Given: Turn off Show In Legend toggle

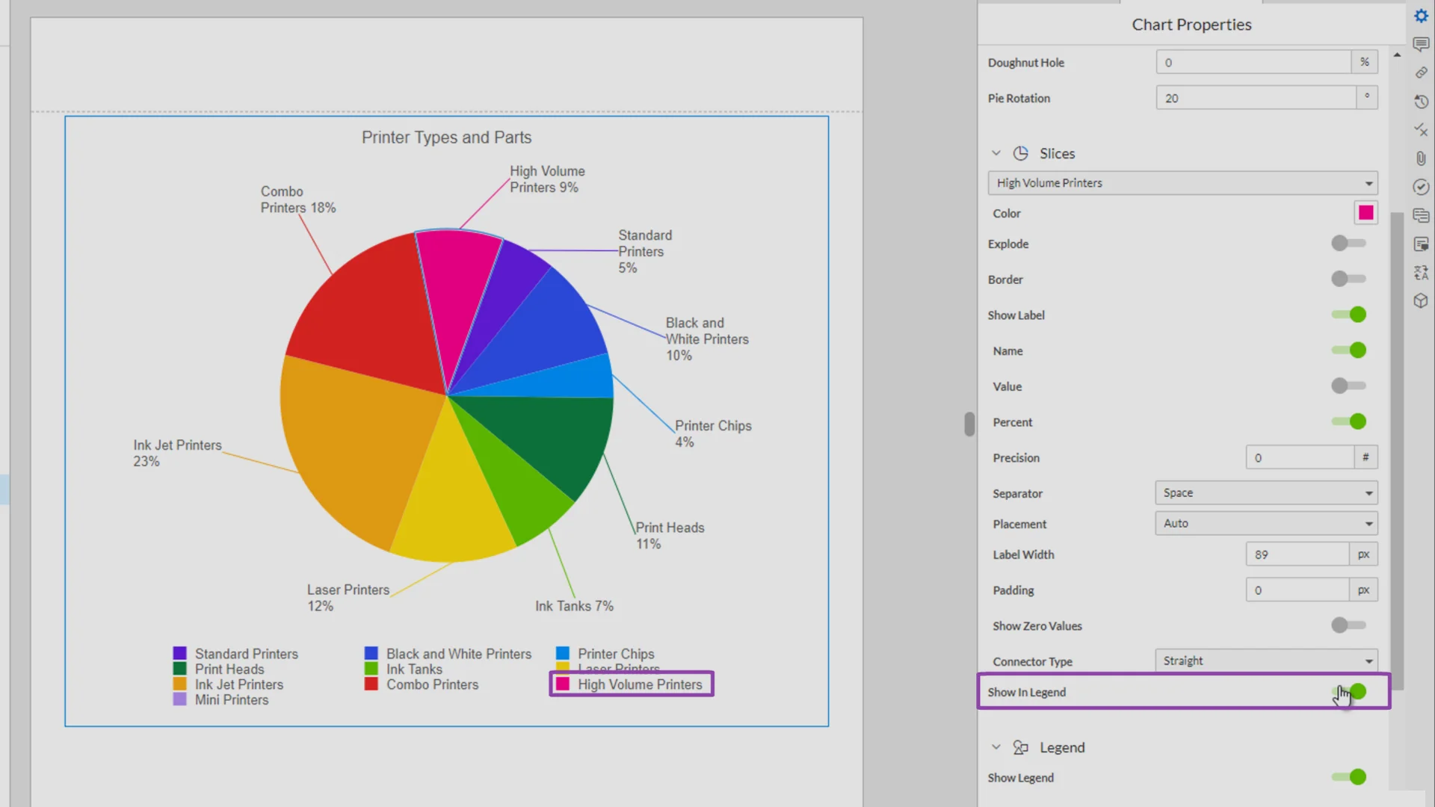Looking at the screenshot, I should (1350, 692).
